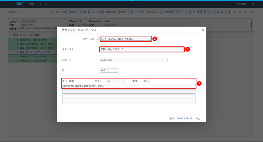Go to previous page toolbar icon
263x142 pixels.
pos(183,12)
